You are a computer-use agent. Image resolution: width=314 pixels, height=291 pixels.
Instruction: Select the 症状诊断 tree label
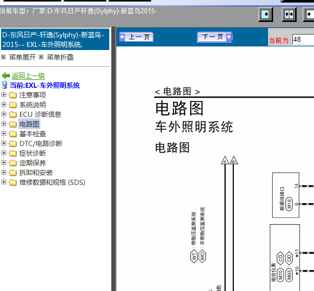coord(33,153)
